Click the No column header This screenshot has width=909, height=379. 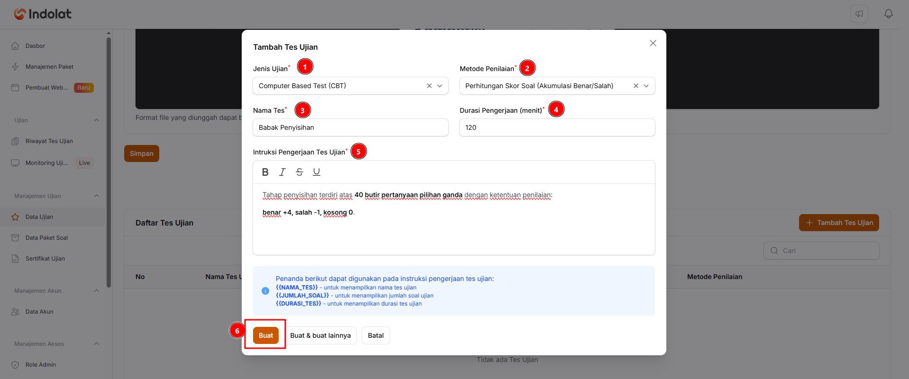coord(140,277)
